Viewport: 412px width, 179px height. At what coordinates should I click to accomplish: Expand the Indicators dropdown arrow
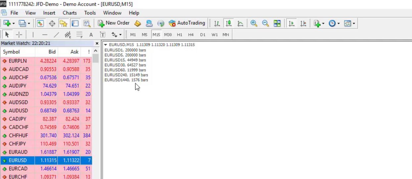click(x=323, y=24)
